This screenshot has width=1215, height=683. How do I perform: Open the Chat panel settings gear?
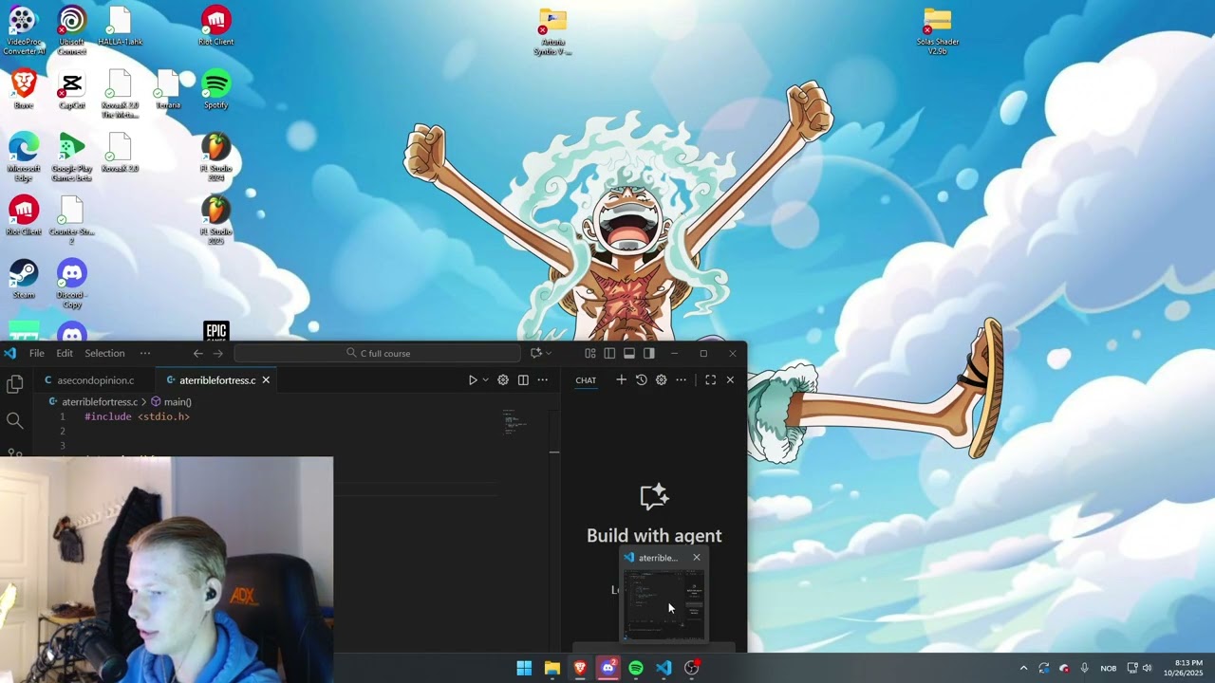pos(662,379)
